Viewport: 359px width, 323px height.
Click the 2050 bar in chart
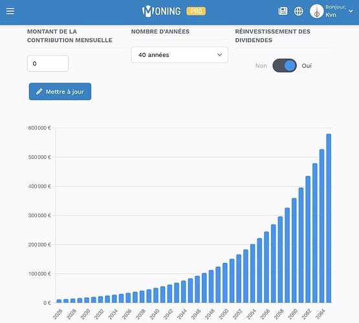pyautogui.click(x=225, y=283)
